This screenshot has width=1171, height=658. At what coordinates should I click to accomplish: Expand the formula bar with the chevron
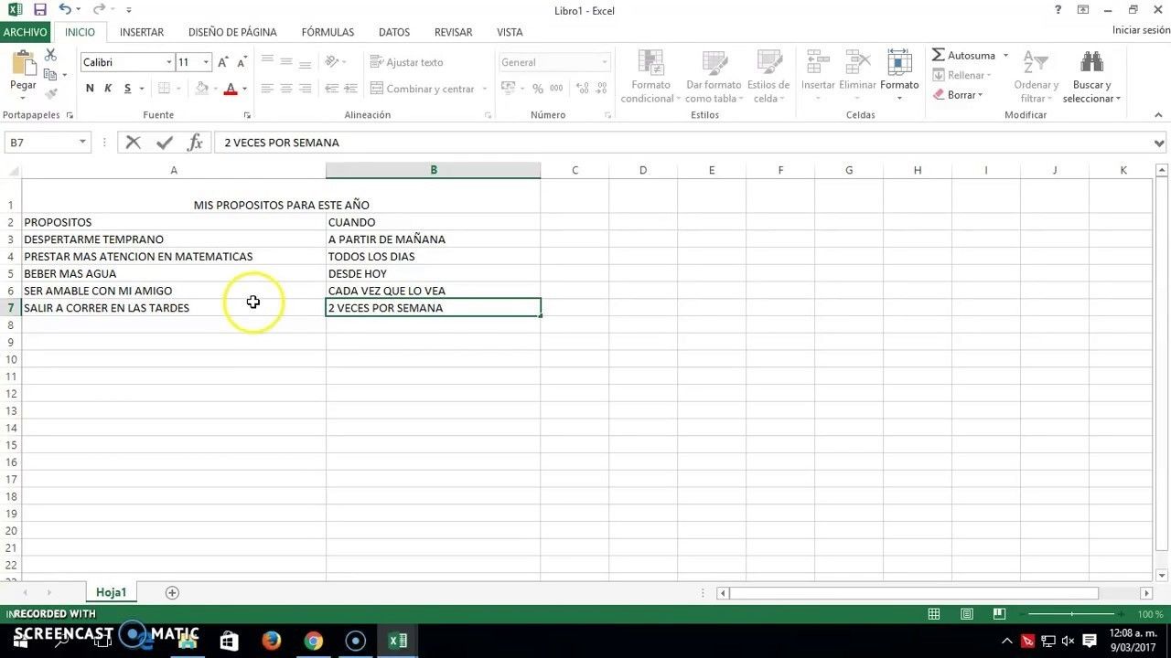coord(1159,143)
